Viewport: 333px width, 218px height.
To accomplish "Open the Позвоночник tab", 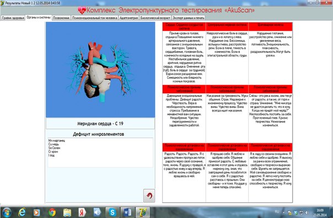I will click(x=61, y=18).
